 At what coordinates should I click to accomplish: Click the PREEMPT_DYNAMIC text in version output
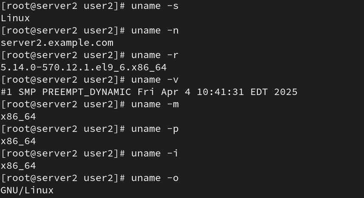coord(87,92)
